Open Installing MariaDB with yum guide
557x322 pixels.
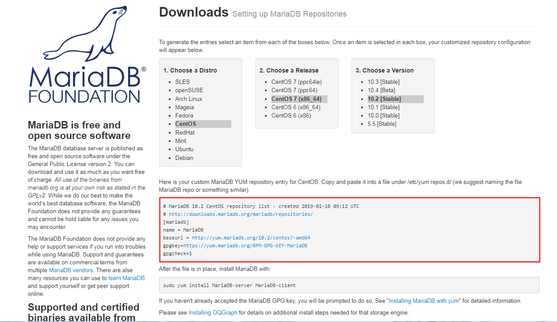(x=423, y=301)
